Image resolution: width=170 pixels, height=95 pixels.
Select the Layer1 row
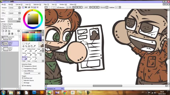10,49
